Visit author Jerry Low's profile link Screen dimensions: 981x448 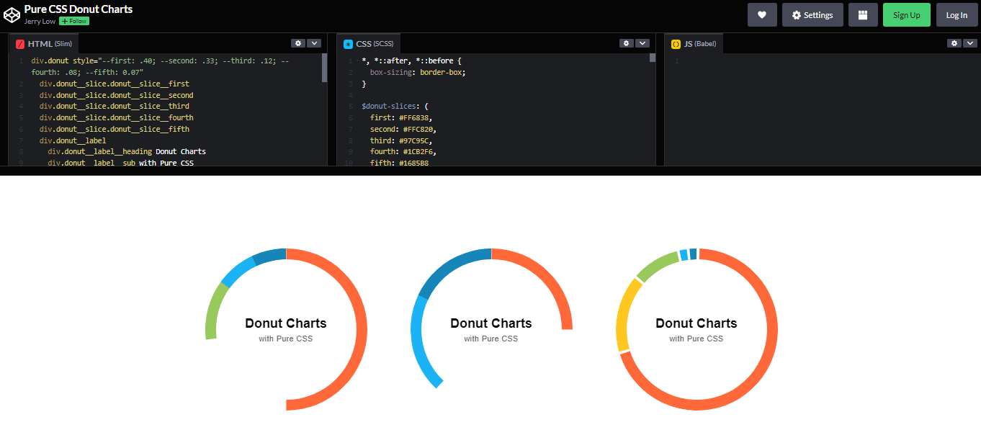40,21
